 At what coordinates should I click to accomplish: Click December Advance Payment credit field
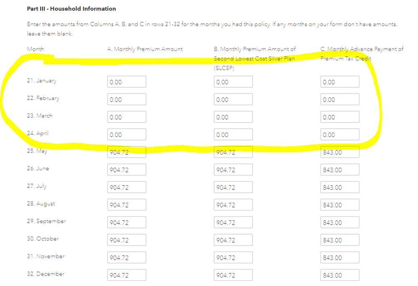340,275
